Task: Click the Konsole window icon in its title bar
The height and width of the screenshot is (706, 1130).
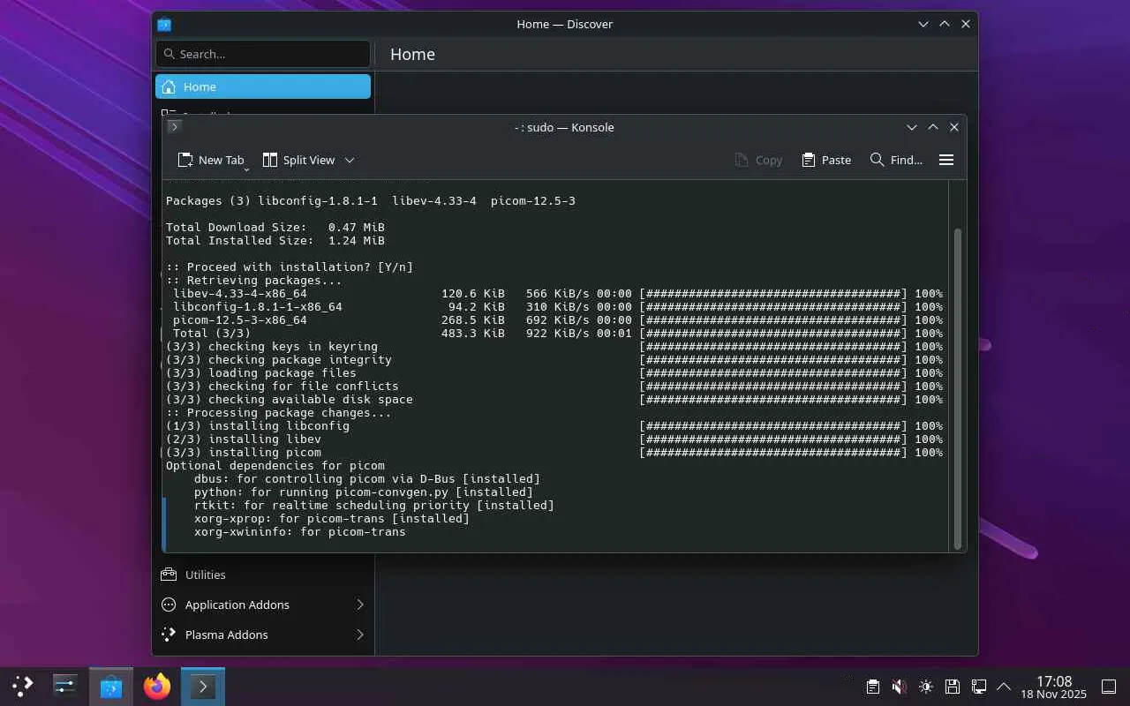Action: click(175, 127)
